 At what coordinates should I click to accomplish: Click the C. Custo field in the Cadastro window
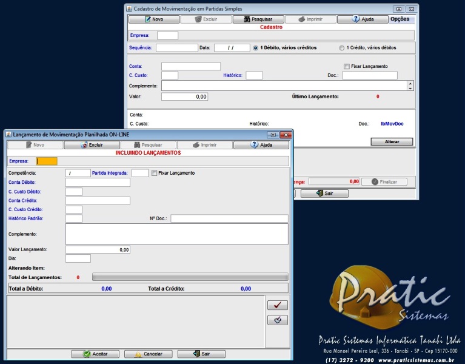point(170,75)
